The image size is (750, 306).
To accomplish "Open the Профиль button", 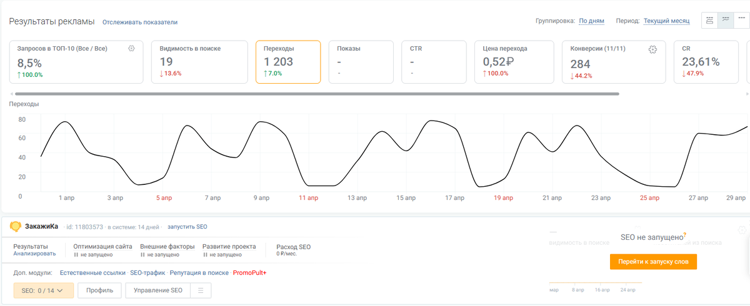I will (x=99, y=290).
